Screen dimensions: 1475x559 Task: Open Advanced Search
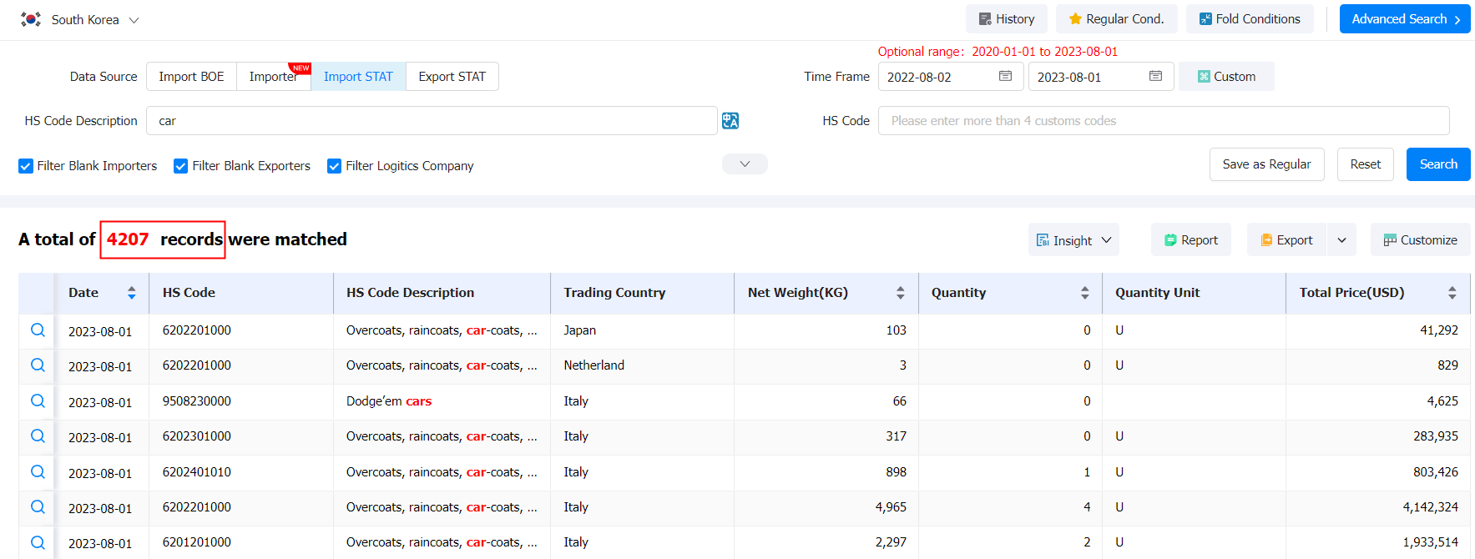1405,19
